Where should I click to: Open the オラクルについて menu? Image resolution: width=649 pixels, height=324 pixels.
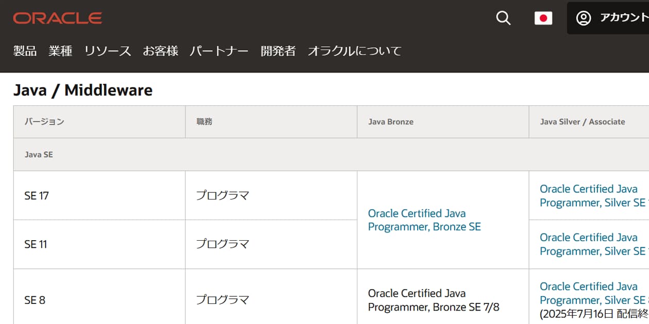click(x=354, y=51)
